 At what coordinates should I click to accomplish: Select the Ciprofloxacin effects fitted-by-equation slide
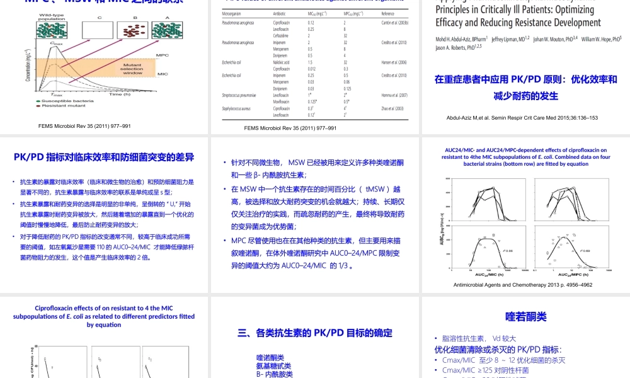(x=104, y=338)
